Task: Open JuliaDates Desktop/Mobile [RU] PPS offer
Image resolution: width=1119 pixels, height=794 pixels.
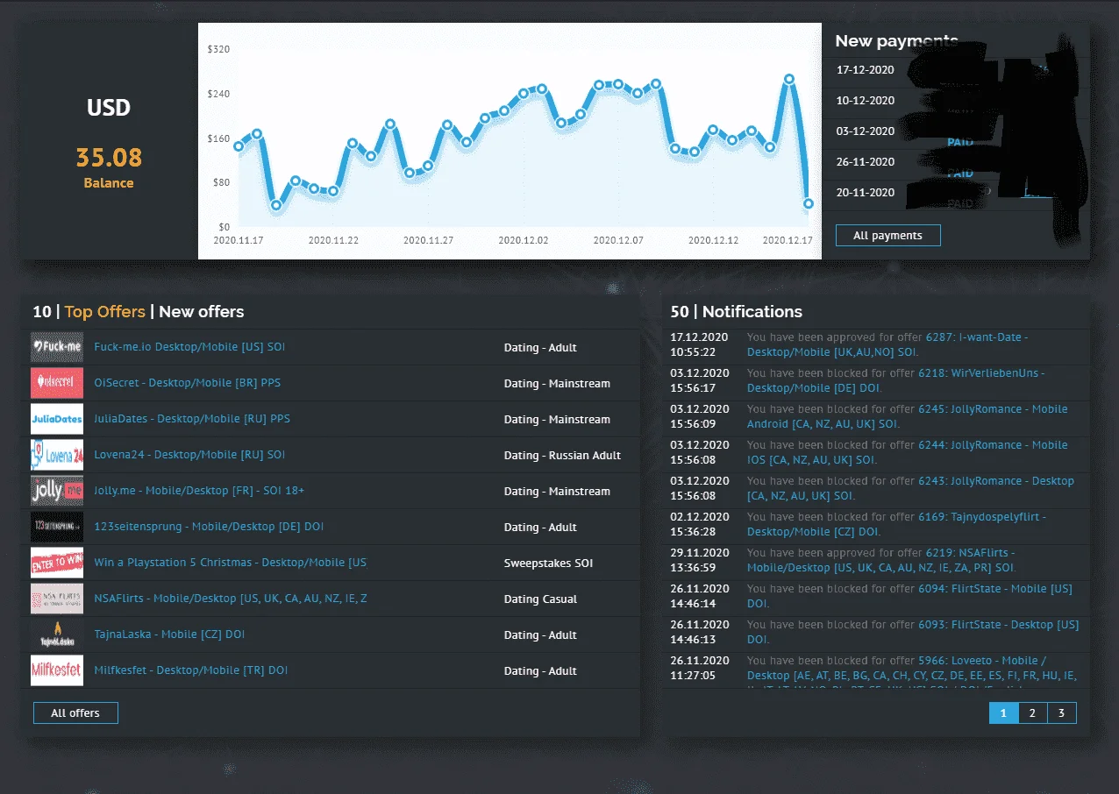Action: pyautogui.click(x=192, y=419)
